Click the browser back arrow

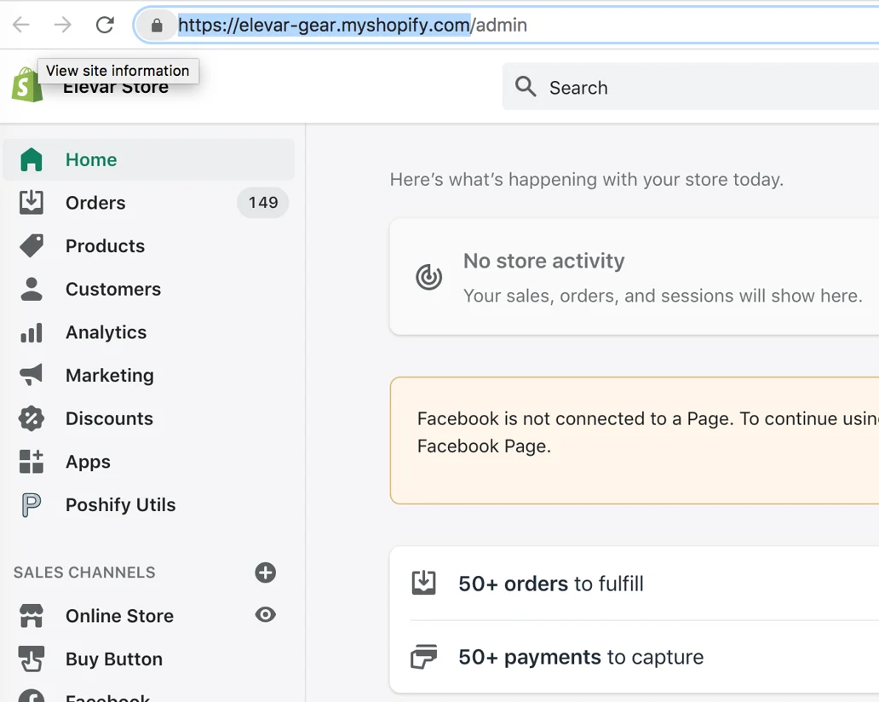[21, 25]
